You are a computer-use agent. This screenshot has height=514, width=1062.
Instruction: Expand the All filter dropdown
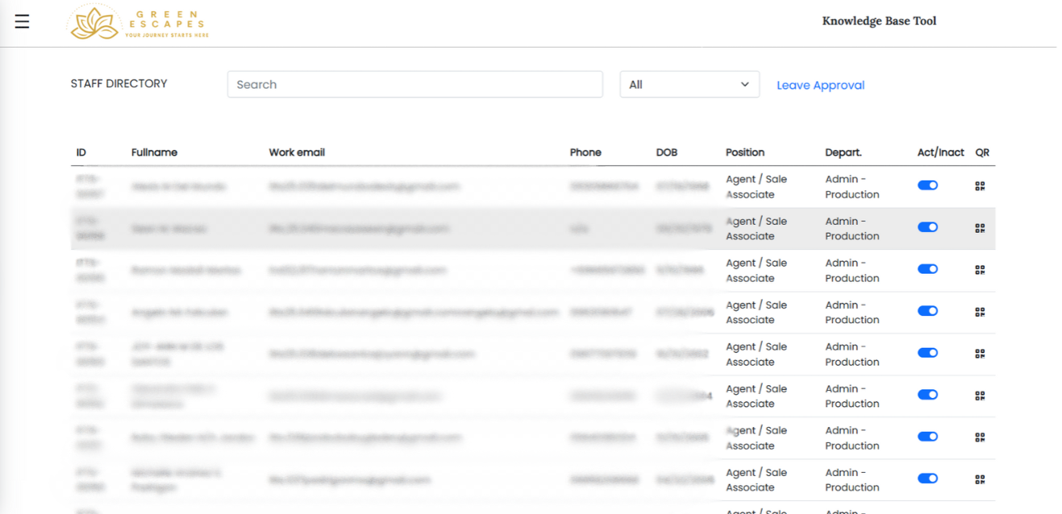tap(689, 85)
